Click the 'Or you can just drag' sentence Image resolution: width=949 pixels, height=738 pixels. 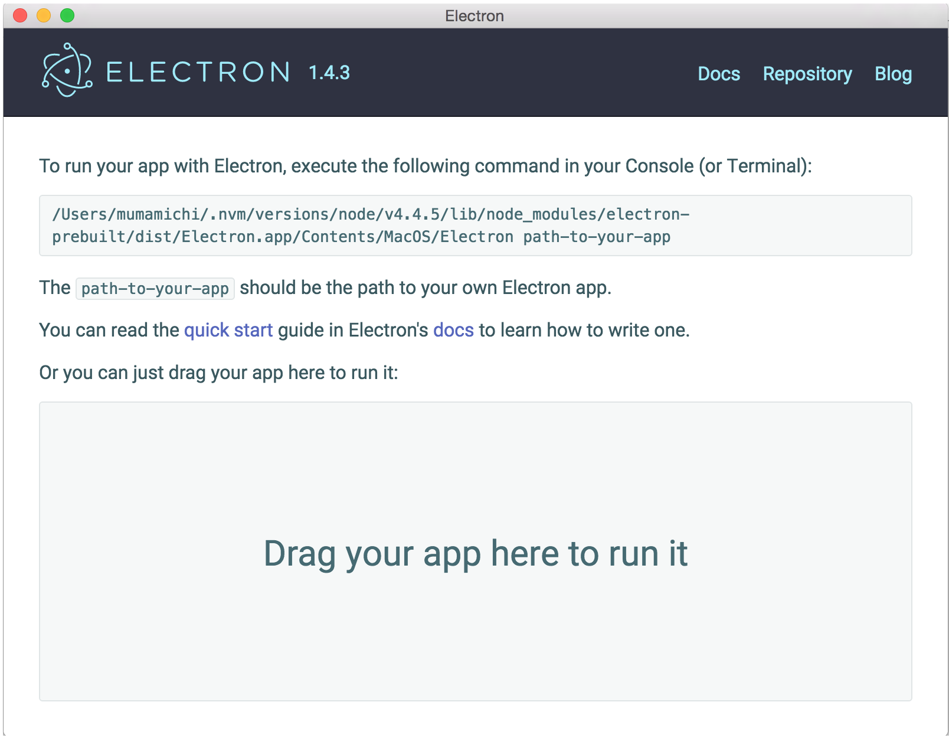[218, 373]
